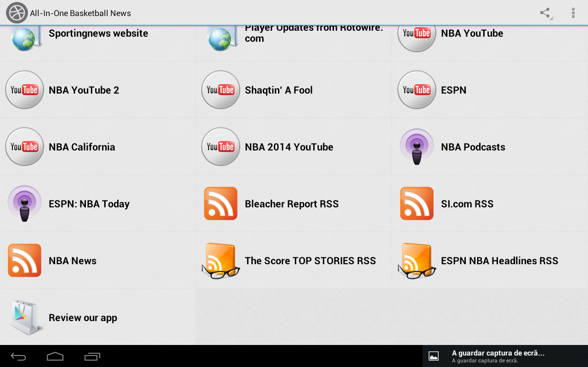Open ESPN NBA Headlines RSS text

pyautogui.click(x=500, y=261)
